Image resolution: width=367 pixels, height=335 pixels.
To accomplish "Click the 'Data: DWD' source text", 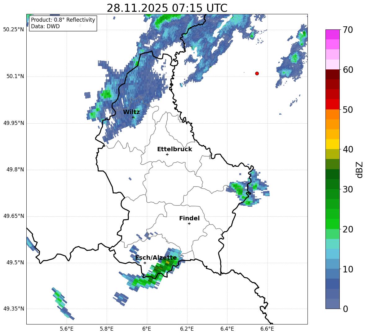I will [45, 26].
